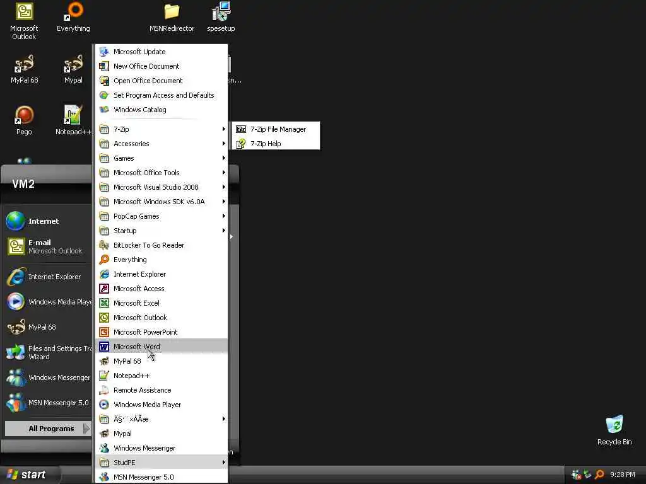Click the All Programs button

click(48, 429)
